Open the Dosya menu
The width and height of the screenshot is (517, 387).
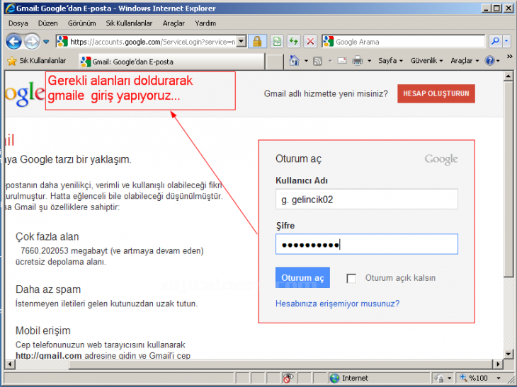(18, 23)
